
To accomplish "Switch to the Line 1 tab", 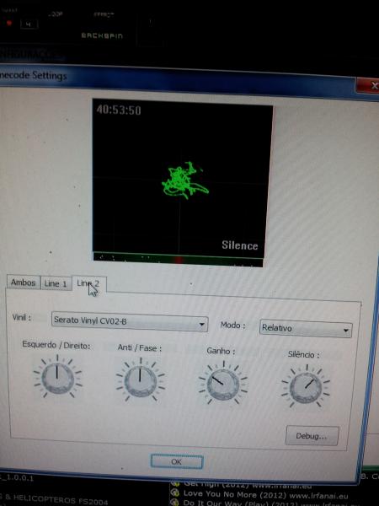I will pos(56,283).
